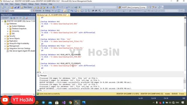Click the Object Explorer Connect plug icon

11,18
